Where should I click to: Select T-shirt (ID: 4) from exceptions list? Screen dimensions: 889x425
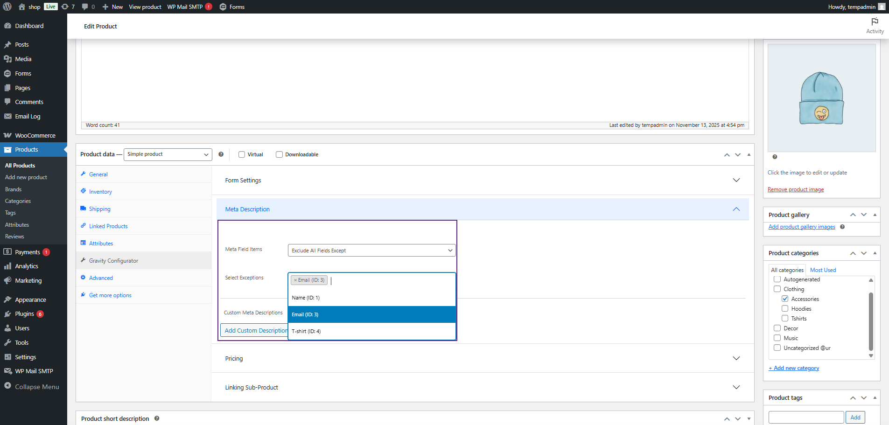306,332
